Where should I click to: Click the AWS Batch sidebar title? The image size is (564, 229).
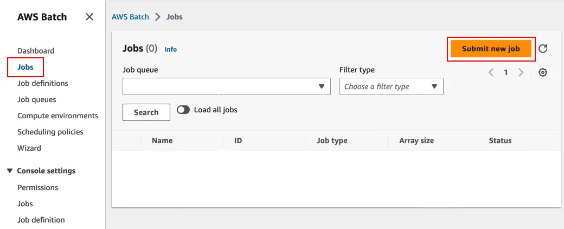(42, 17)
